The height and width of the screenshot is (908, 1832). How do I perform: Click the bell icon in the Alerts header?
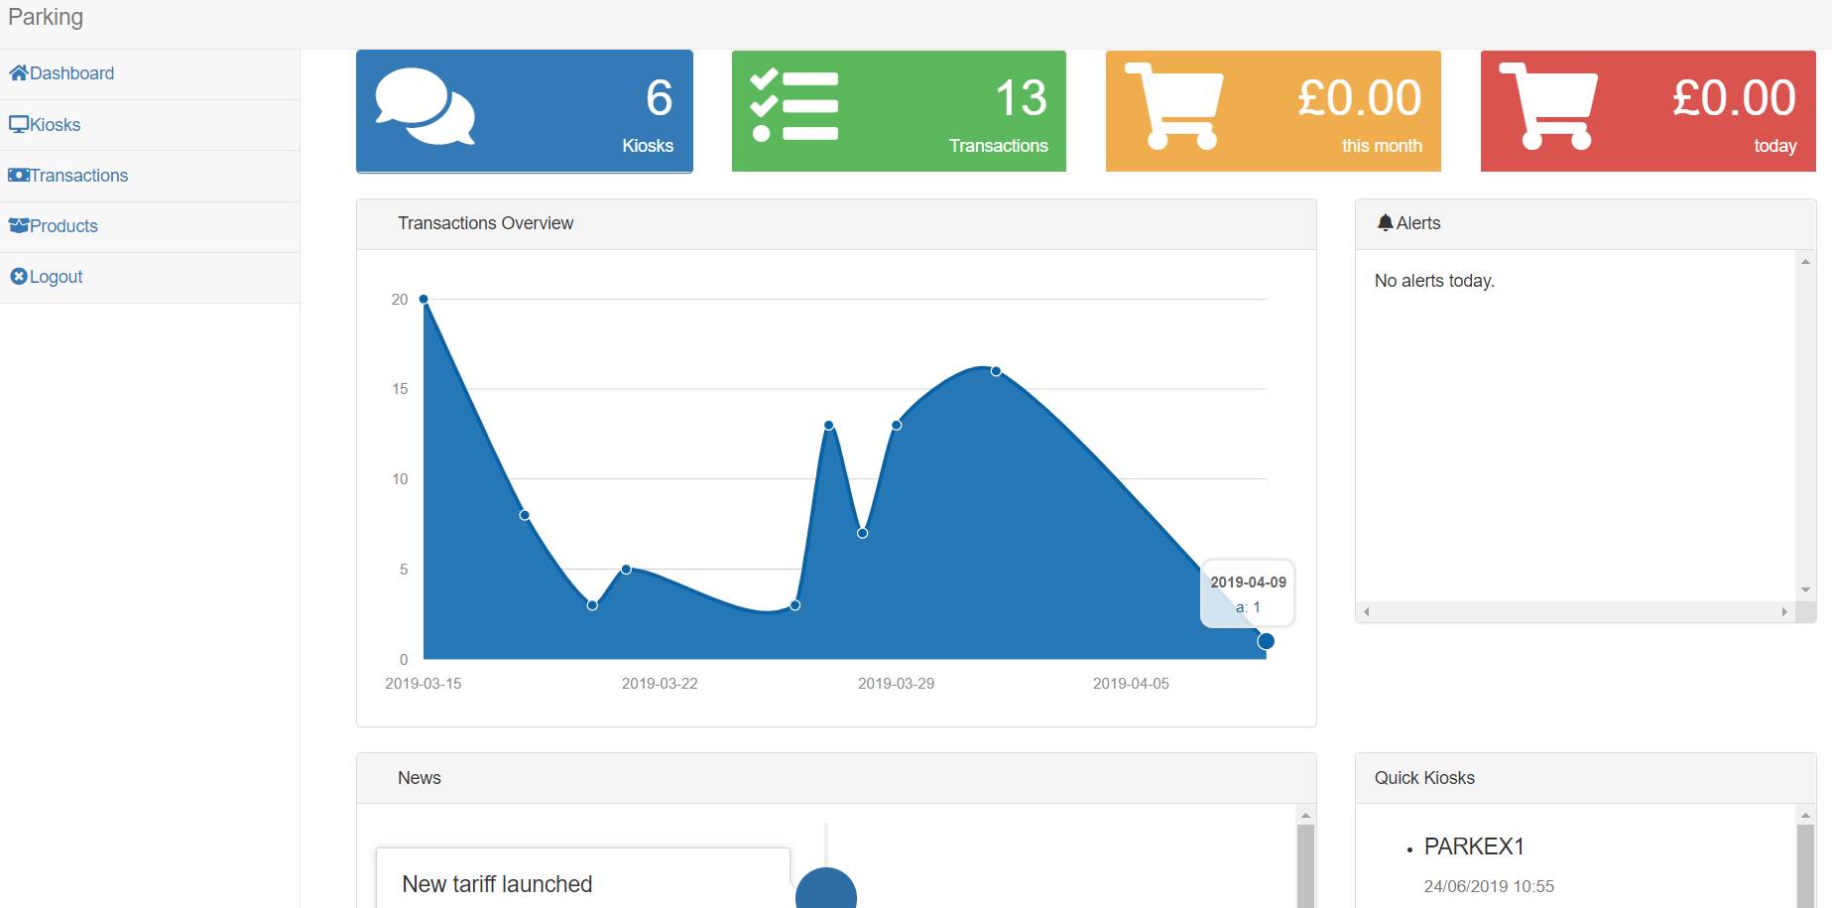1386,223
